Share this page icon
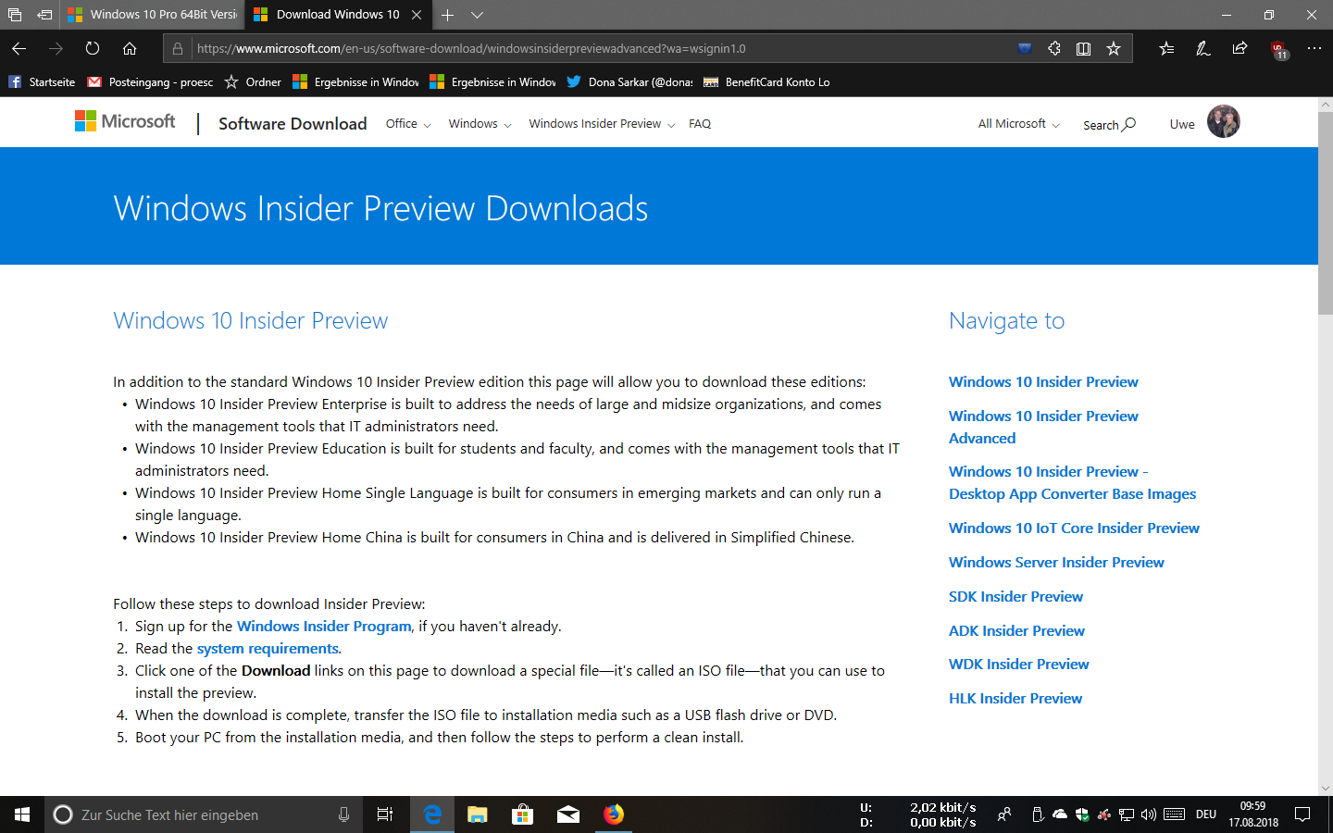 click(1240, 48)
